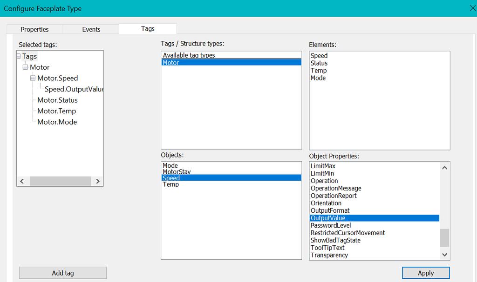This screenshot has height=282, width=477.
Task: Collapse the Tags root node
Action: pyautogui.click(x=19, y=56)
